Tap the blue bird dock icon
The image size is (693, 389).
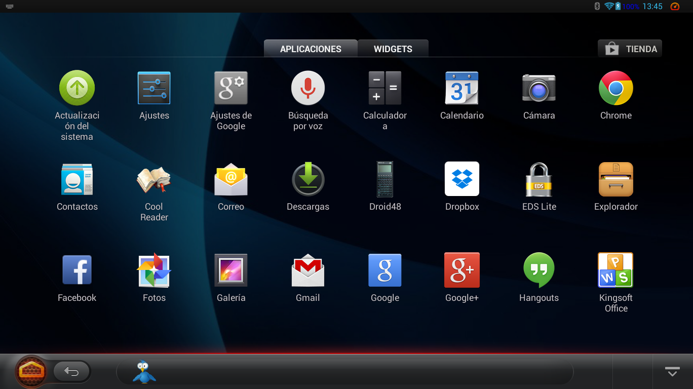pos(144,372)
